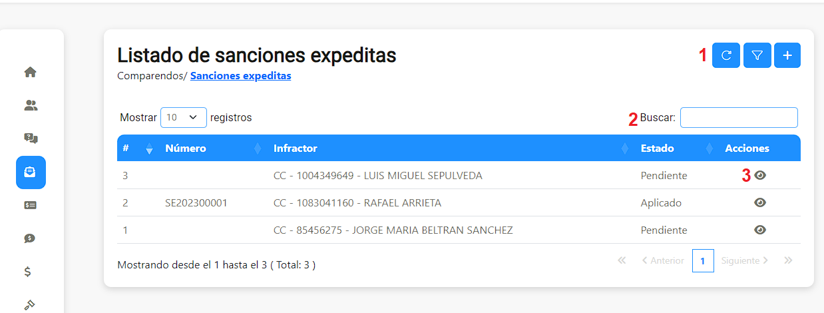Viewport: 824px width, 313px height.
Task: Click the eye icon for RAFAEL ARRIETA
Action: pyautogui.click(x=760, y=202)
